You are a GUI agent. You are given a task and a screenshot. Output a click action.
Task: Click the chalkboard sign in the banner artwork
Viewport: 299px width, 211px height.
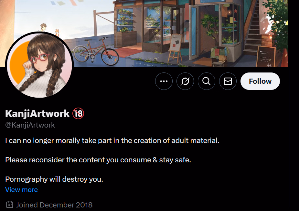pyautogui.click(x=266, y=56)
